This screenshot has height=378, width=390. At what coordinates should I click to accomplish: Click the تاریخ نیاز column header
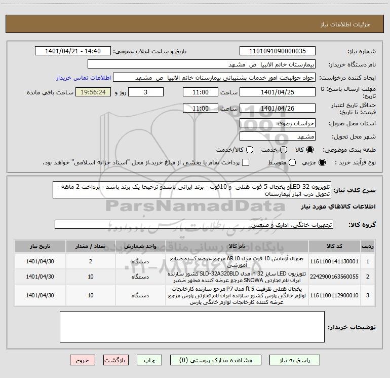coord(40,246)
